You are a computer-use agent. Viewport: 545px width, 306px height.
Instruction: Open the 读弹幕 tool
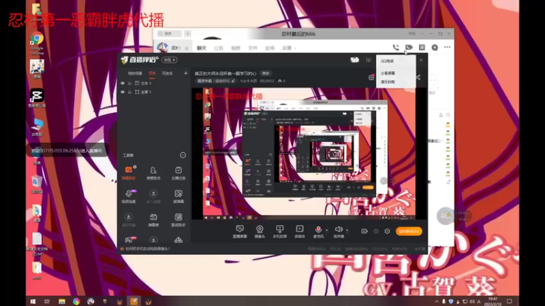(x=178, y=196)
